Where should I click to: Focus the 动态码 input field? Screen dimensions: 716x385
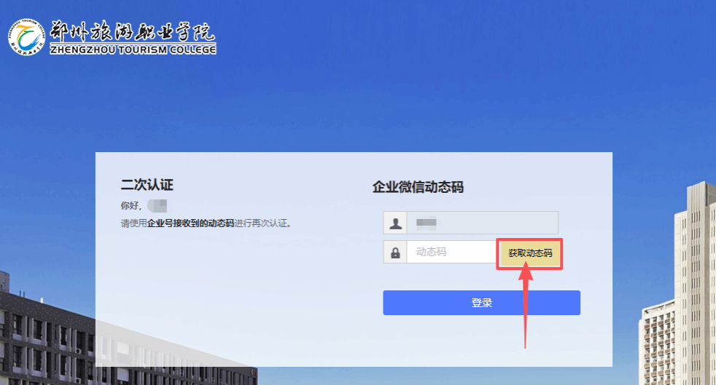[x=451, y=252]
